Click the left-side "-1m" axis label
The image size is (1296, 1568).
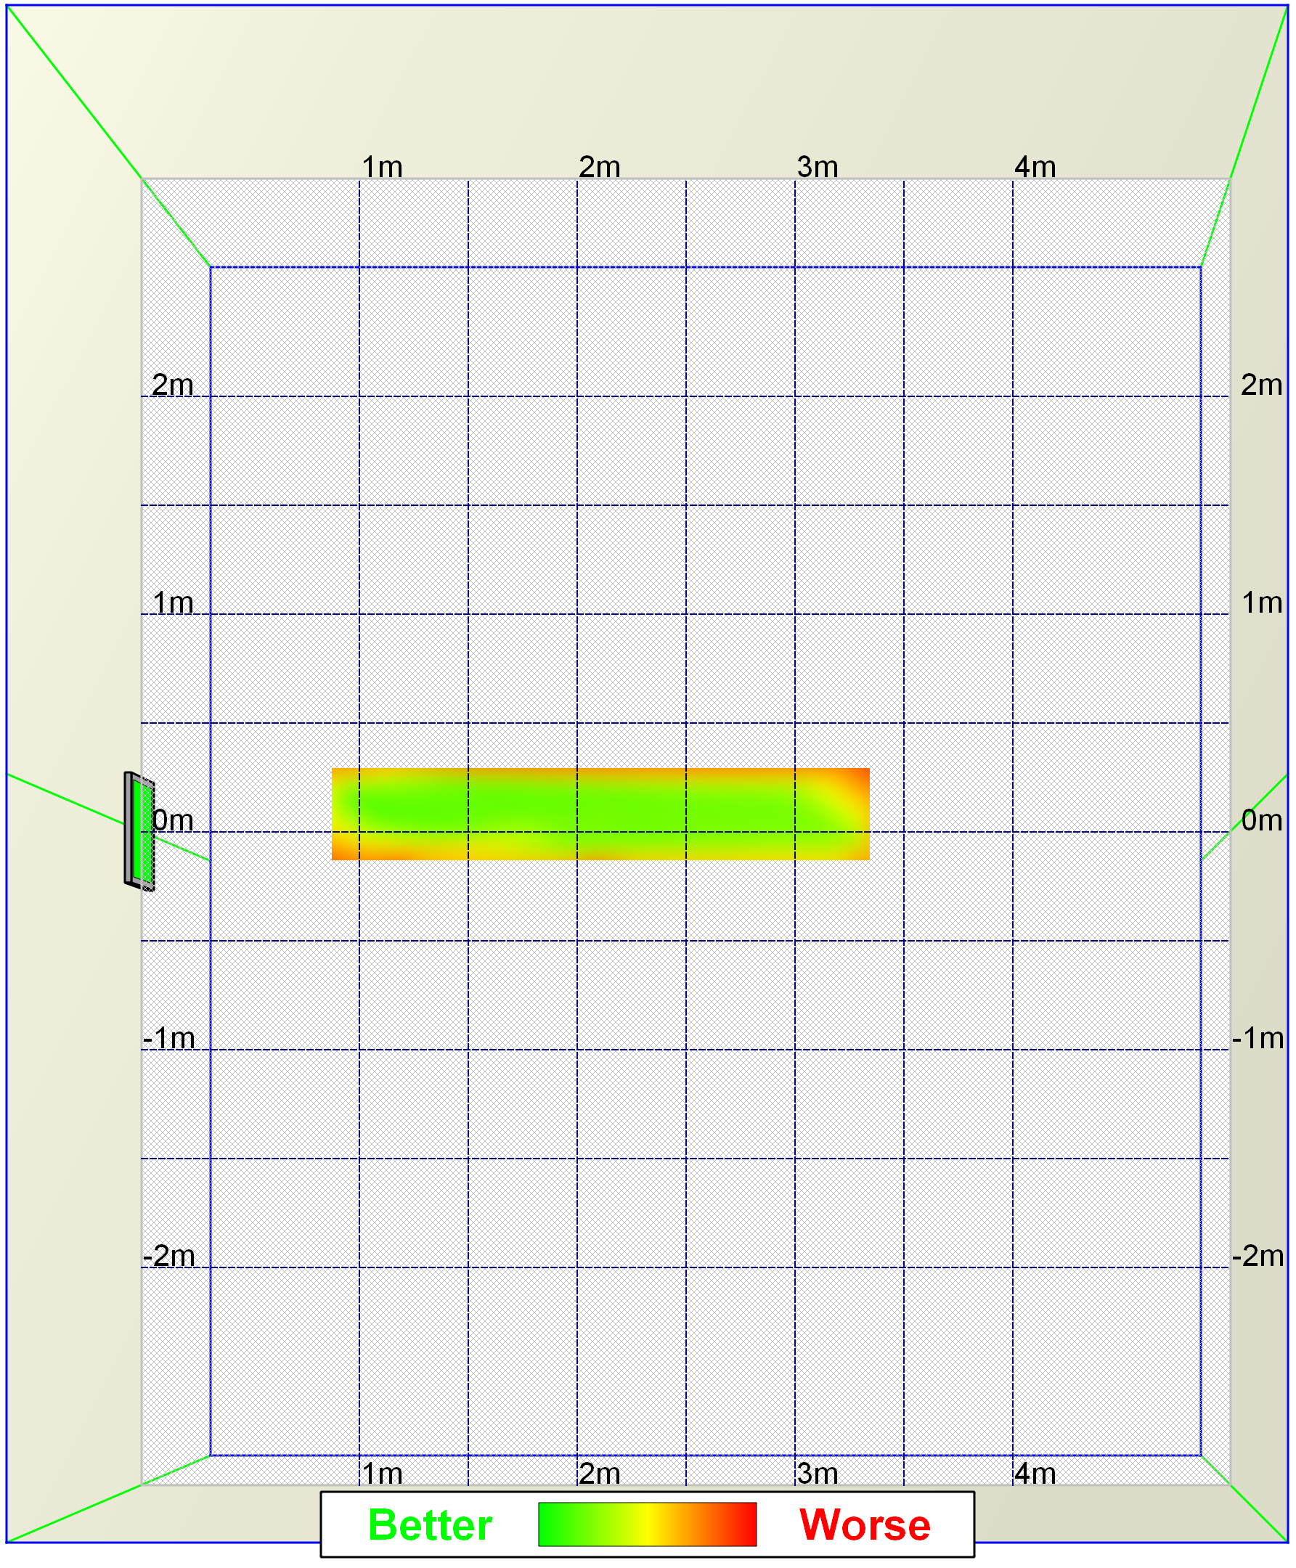168,1038
